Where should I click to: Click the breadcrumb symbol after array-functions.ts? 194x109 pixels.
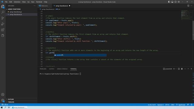(58, 9)
